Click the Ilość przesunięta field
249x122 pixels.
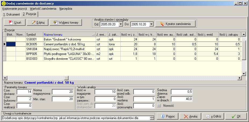(x=144, y=106)
